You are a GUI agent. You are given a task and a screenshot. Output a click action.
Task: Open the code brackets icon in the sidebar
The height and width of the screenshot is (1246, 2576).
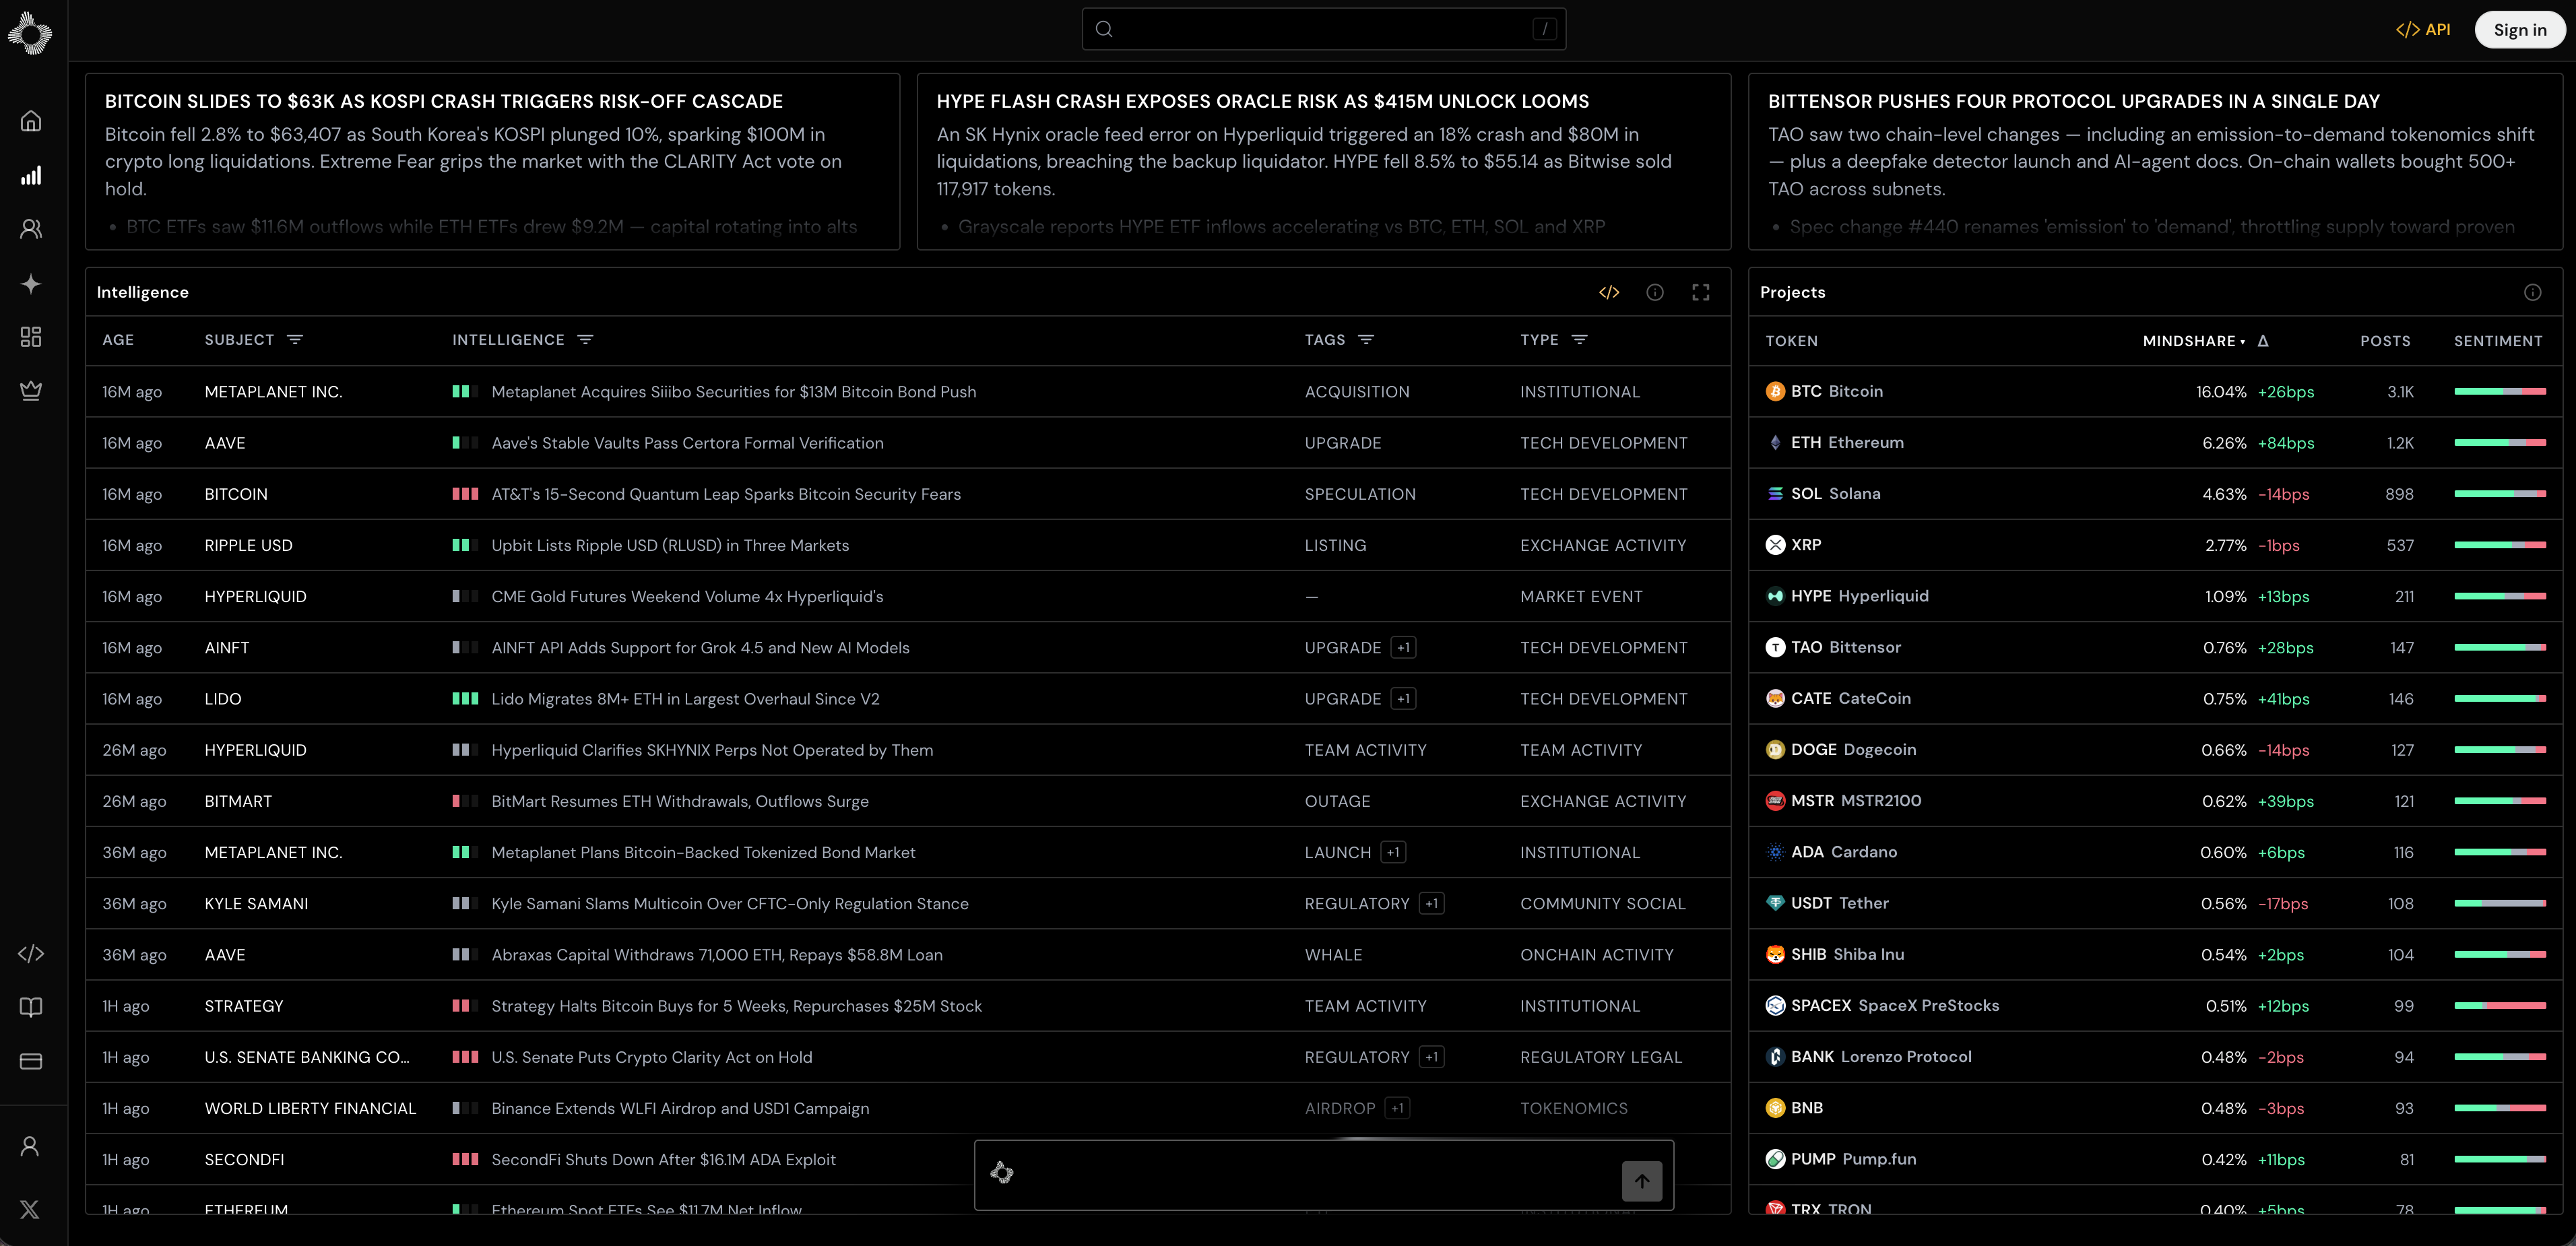[x=31, y=954]
